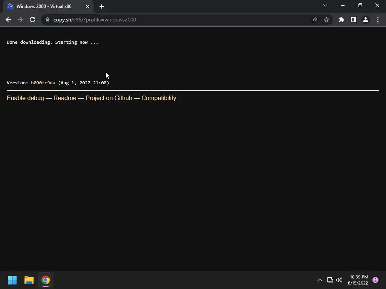Open network status tray icon
The height and width of the screenshot is (289, 386).
coord(330,280)
